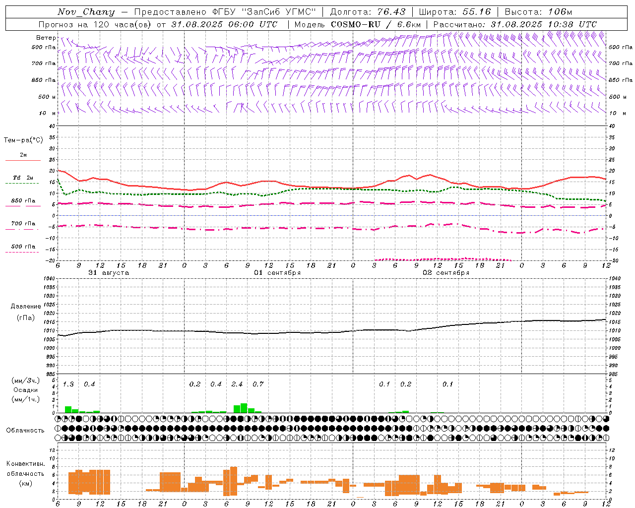This screenshot has height=508, width=635.
Task: Click the elevation value Высота: 106м
Action: [x=538, y=12]
